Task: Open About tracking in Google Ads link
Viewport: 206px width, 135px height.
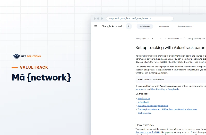Action: [165, 89]
